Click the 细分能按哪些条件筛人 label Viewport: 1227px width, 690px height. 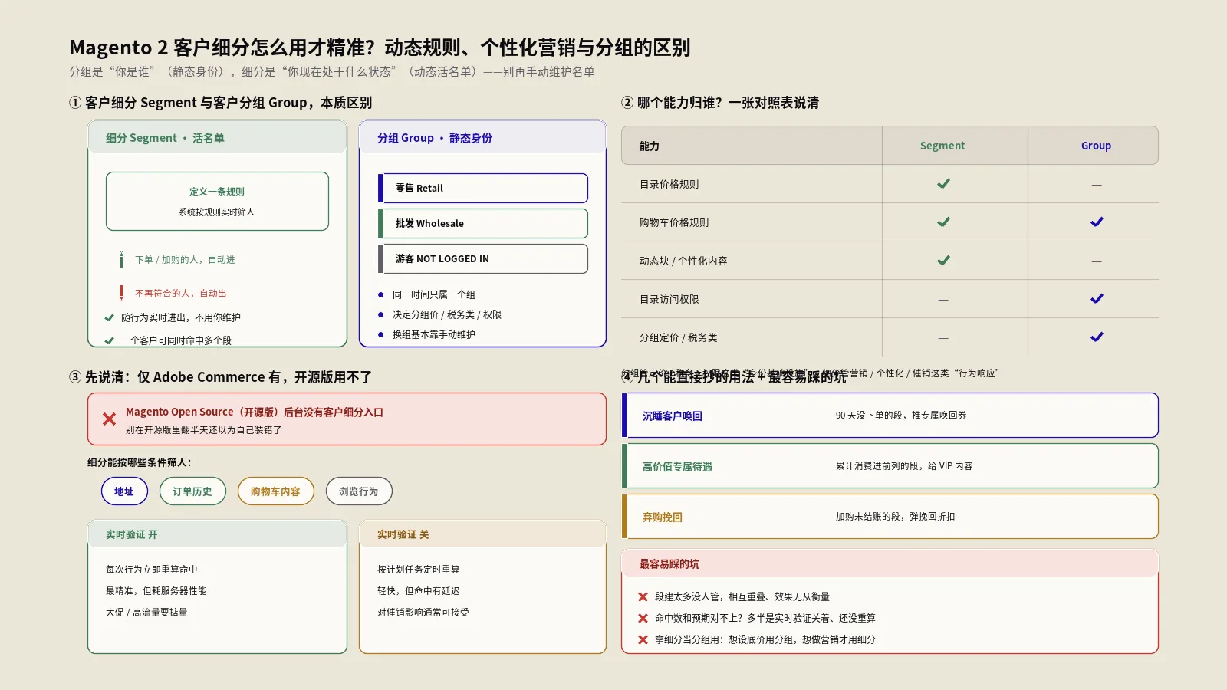[140, 462]
